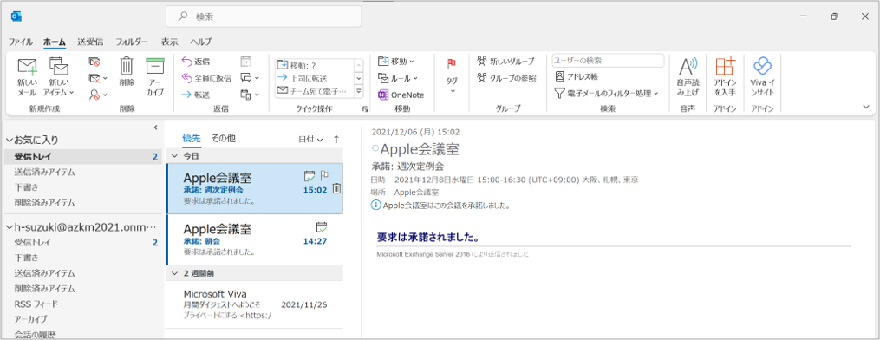The image size is (880, 340).
Task: Forward the message with 転送
Action: 197,95
